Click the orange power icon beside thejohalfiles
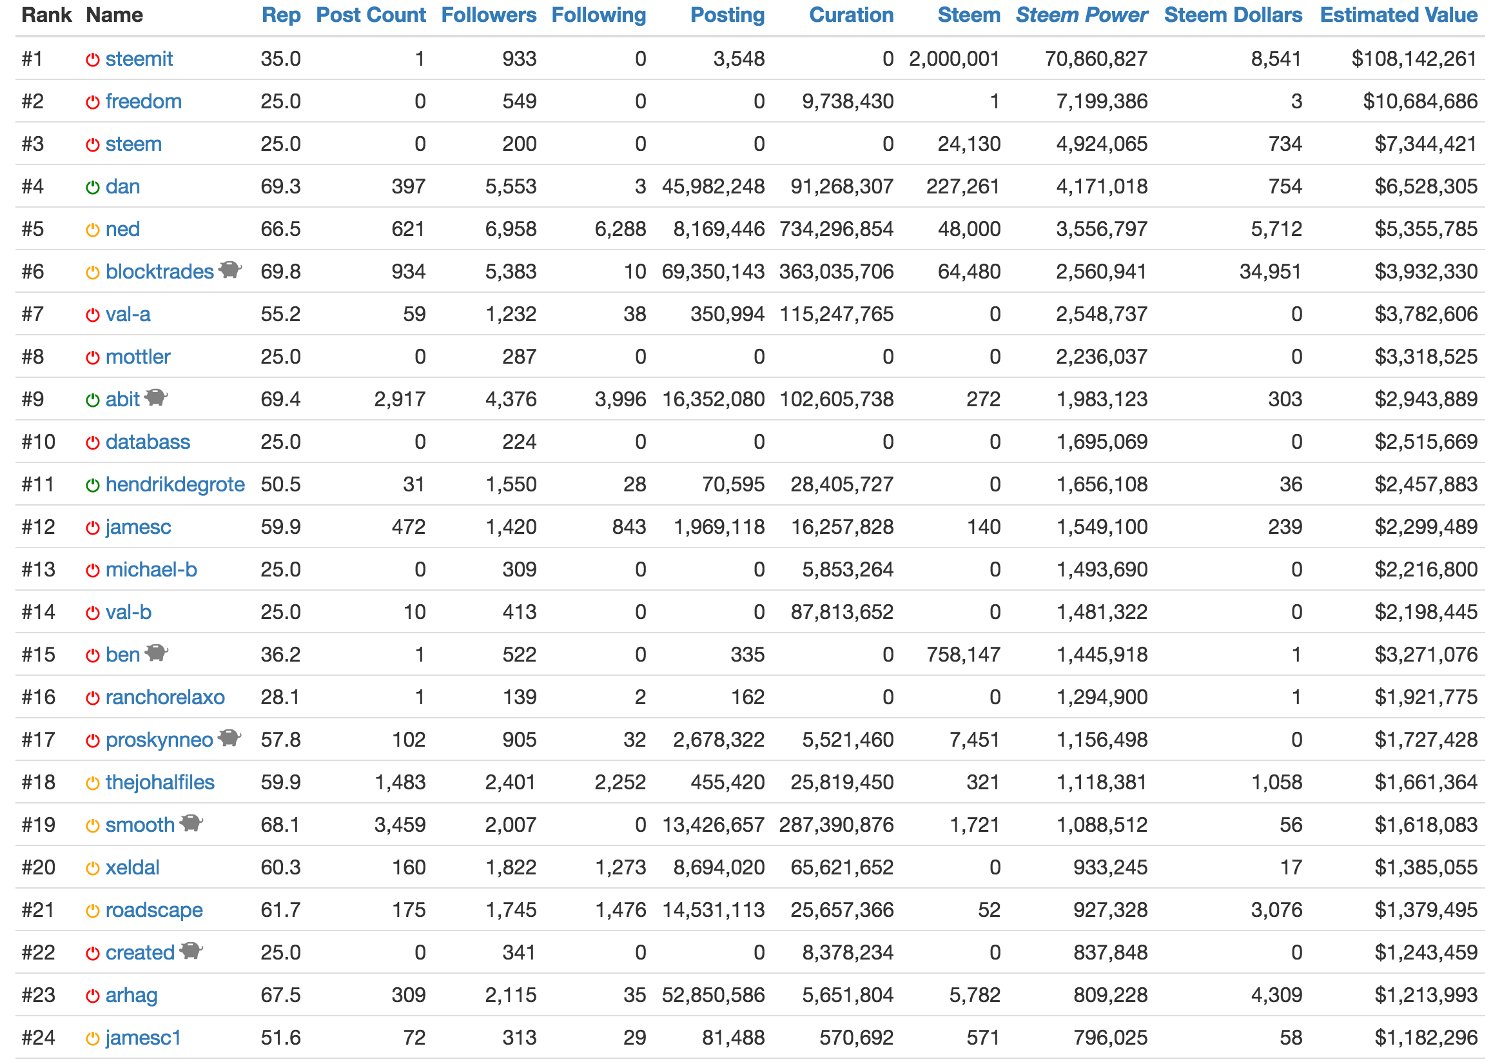Screen dimensions: 1511x1064 tap(93, 783)
